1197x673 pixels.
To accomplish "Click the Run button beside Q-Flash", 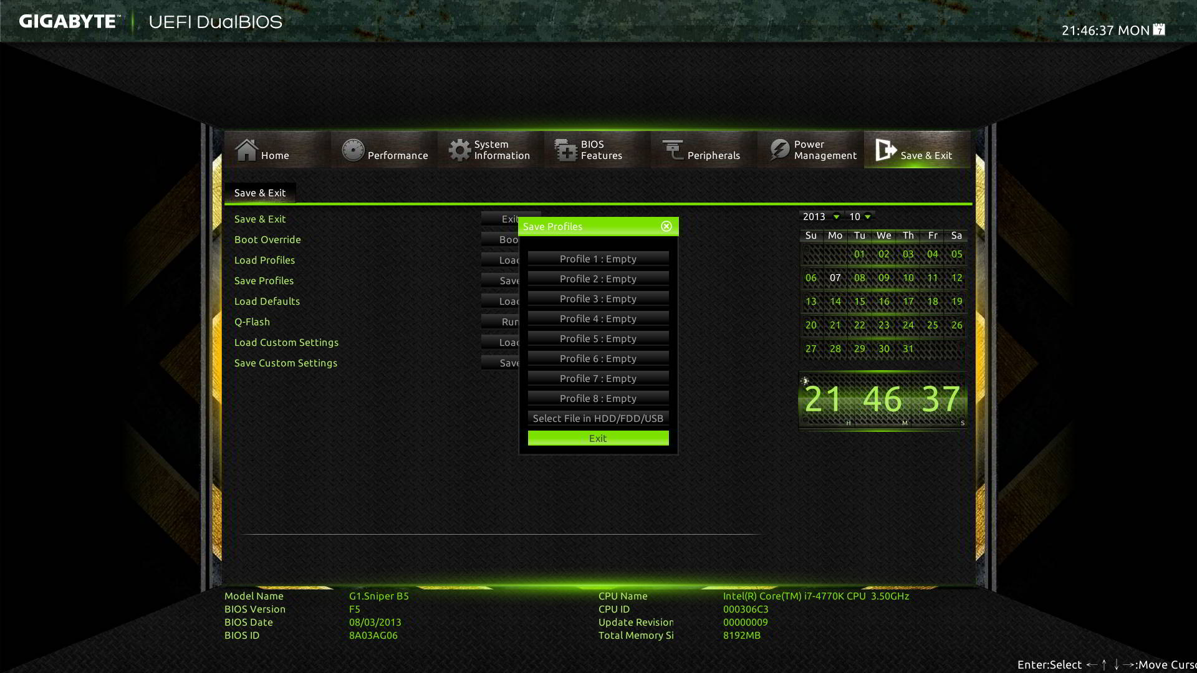I will click(x=500, y=322).
